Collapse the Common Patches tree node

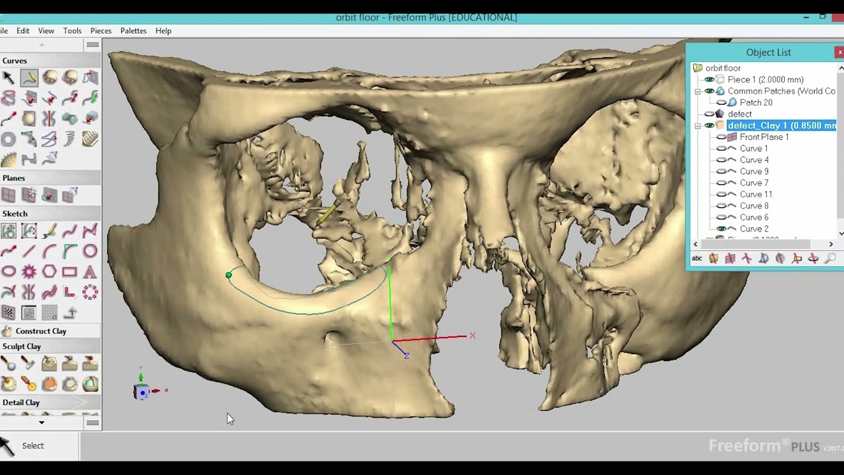[x=698, y=92]
